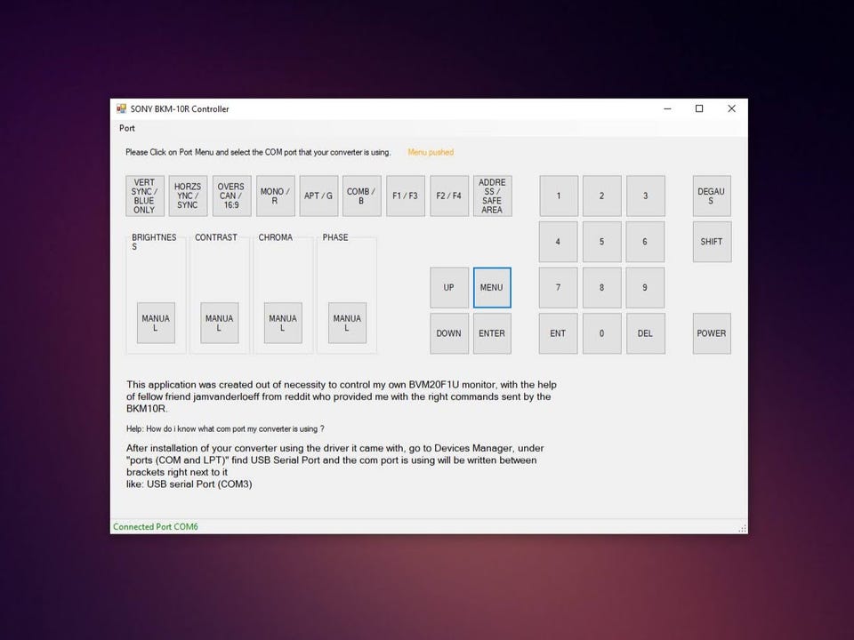Open the Port menu

127,128
